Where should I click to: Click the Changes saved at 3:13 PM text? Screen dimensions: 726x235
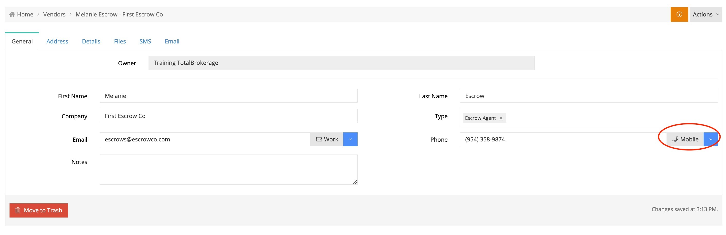[685, 209]
